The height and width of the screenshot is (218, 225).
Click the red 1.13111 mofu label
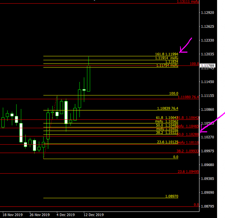coord(188,1)
